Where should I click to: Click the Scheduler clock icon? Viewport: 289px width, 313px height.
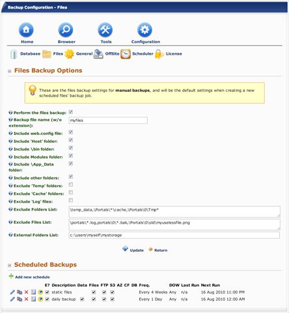126,54
